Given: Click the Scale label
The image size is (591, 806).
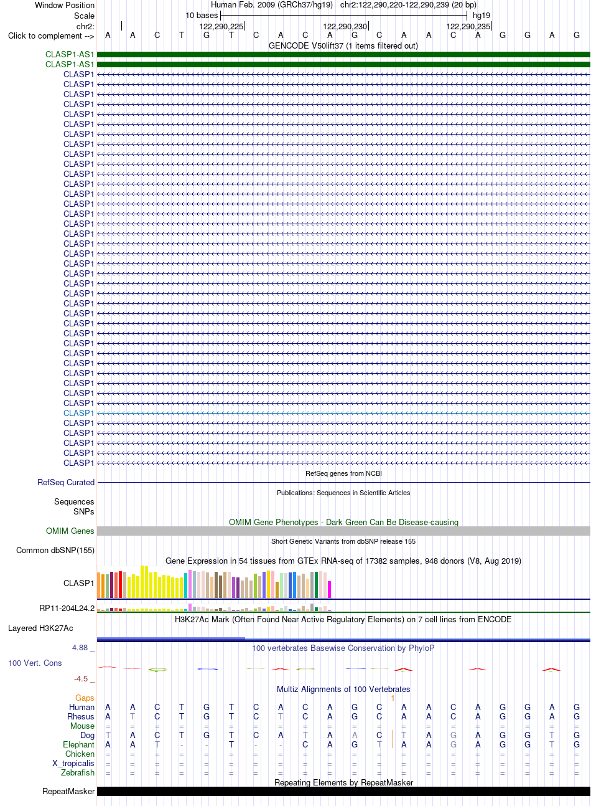Looking at the screenshot, I should tap(84, 16).
